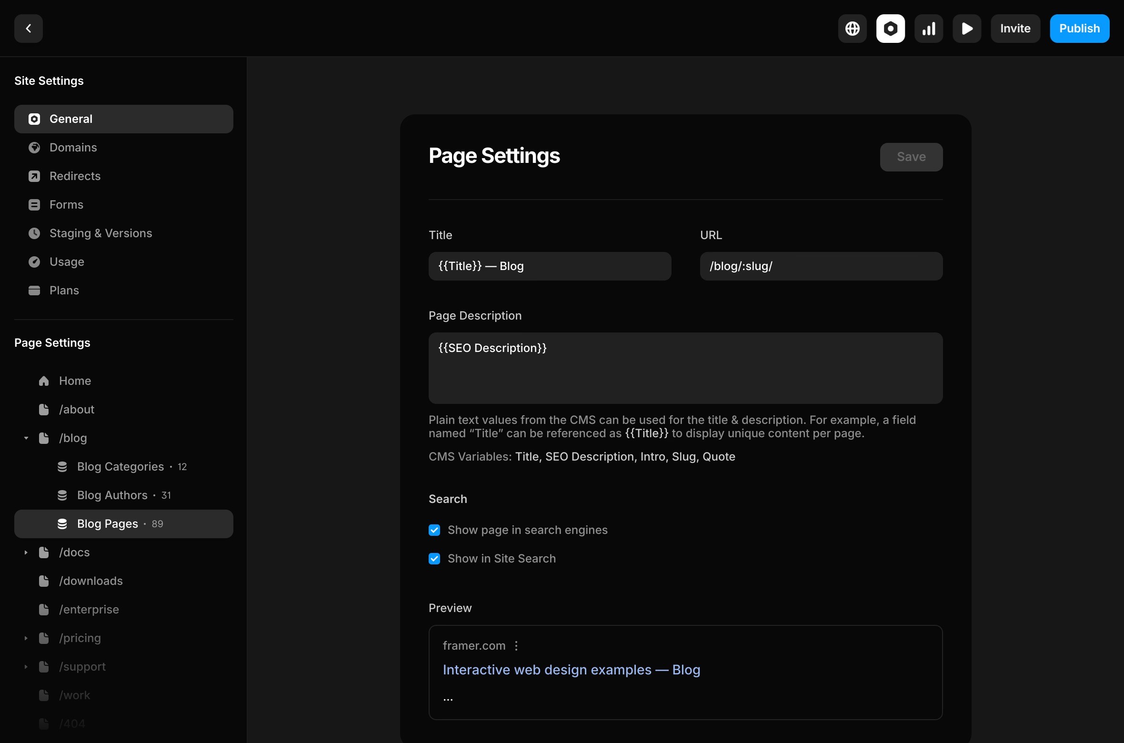Screen dimensions: 1124x743
Task: Toggle Show in Site Search checkbox
Action: (434, 559)
